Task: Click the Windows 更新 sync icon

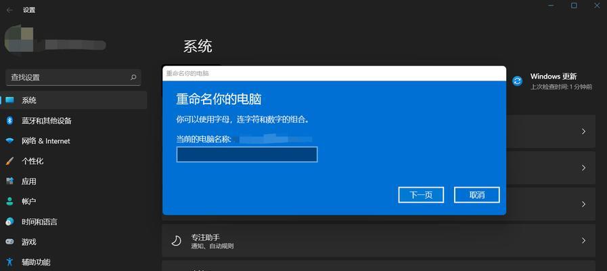Action: click(x=517, y=81)
